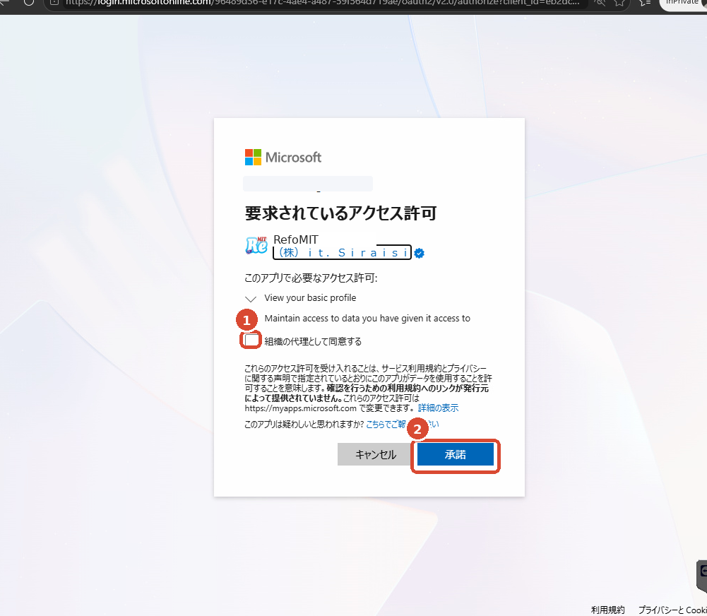Click the blue verified publisher badge
The width and height of the screenshot is (707, 616).
pyautogui.click(x=420, y=254)
